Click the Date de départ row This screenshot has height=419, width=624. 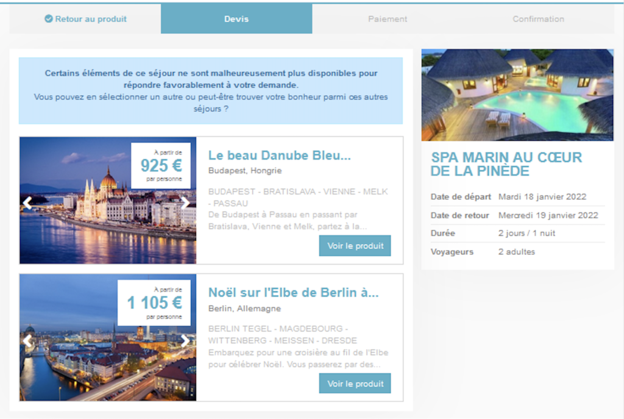tap(517, 197)
